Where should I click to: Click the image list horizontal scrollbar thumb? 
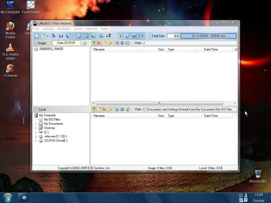click(x=159, y=103)
